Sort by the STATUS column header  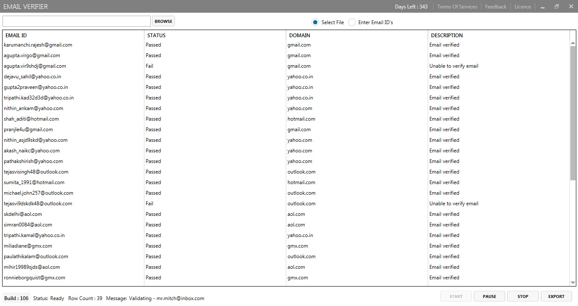(x=156, y=36)
